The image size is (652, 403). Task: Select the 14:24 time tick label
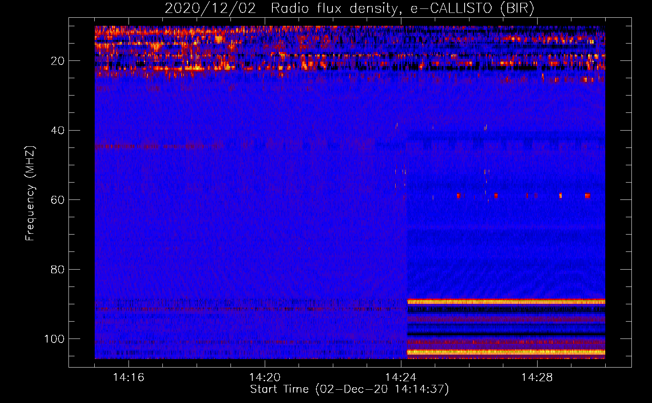(401, 378)
